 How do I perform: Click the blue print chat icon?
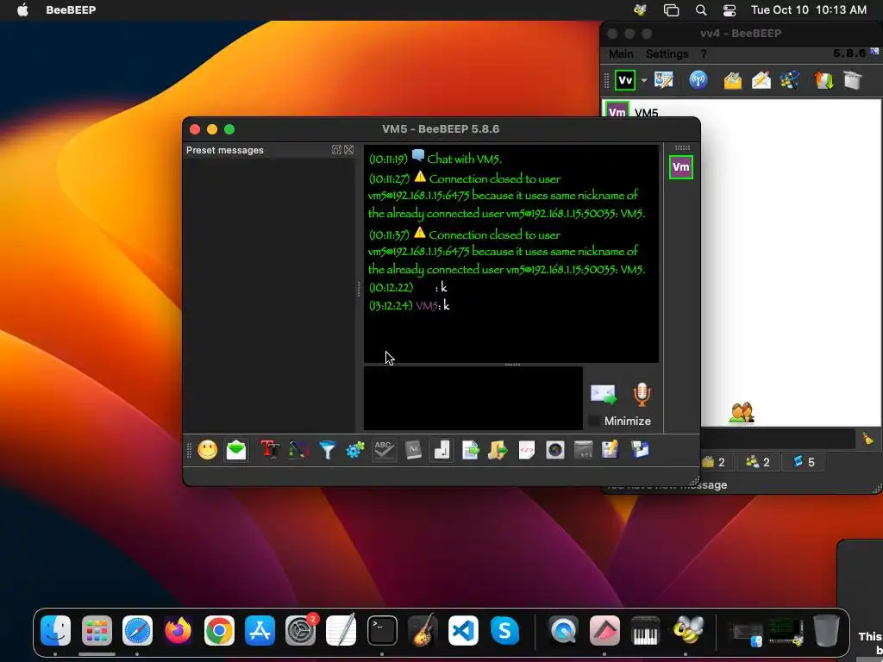[x=641, y=450]
